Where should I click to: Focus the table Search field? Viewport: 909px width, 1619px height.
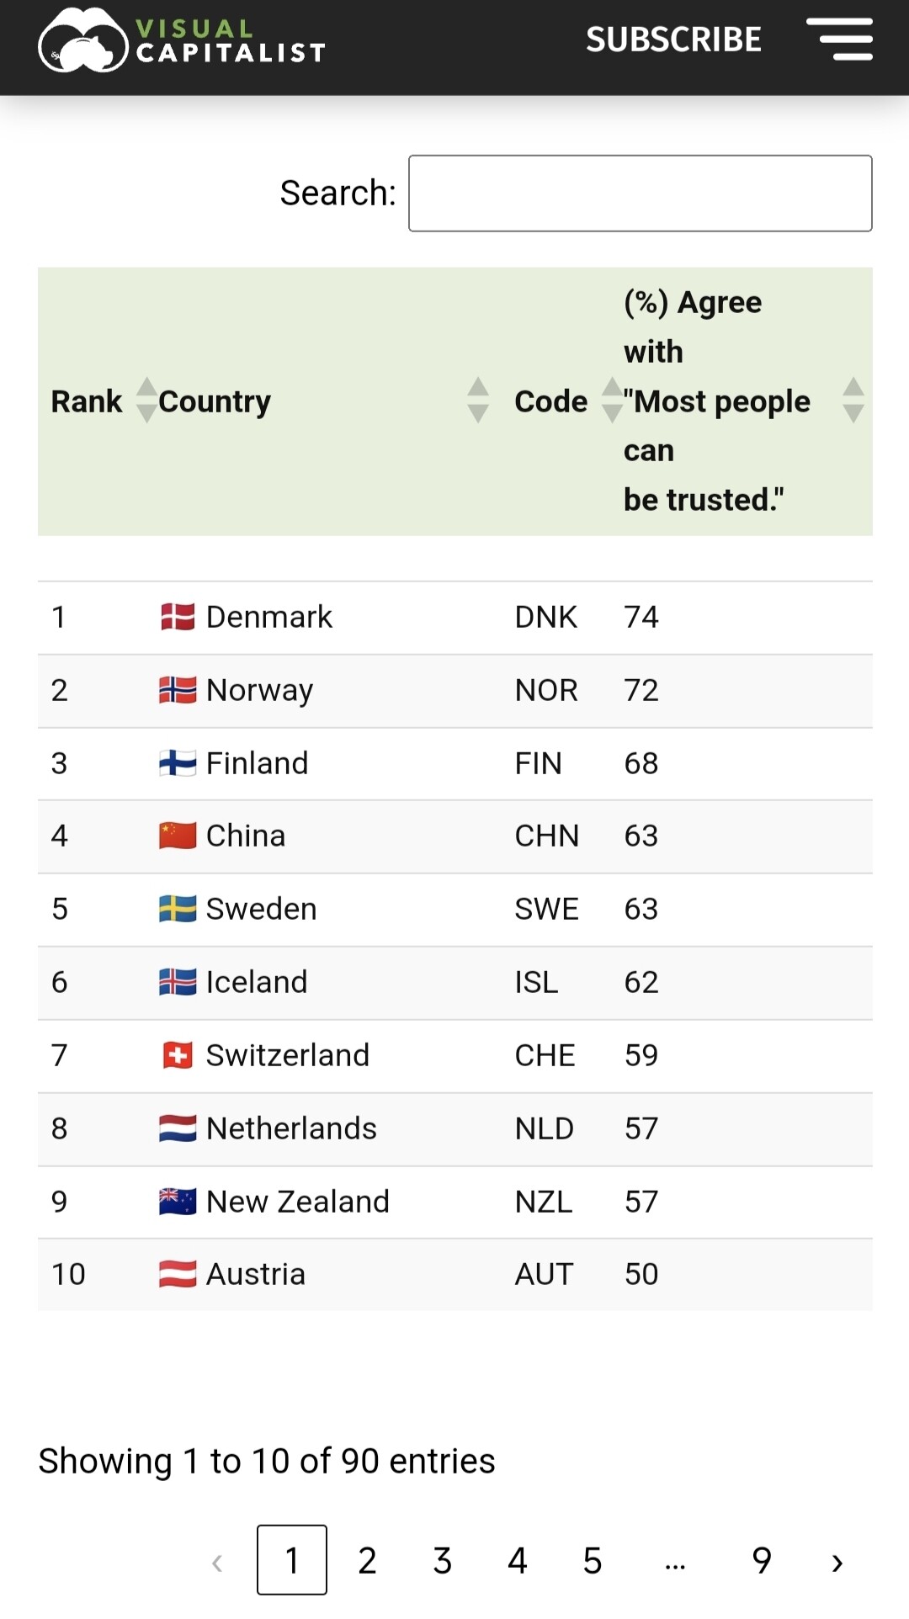[x=640, y=194]
